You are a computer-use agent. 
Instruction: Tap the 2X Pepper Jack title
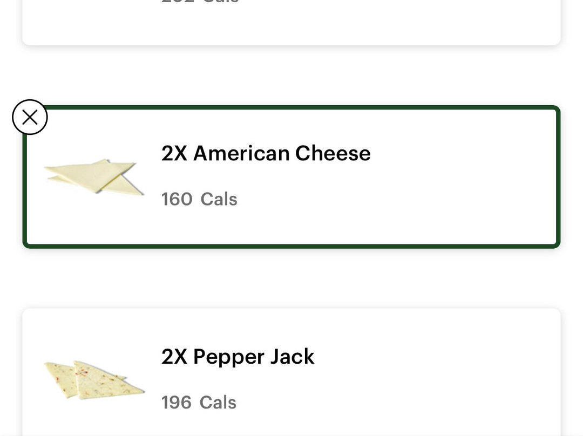click(x=238, y=357)
